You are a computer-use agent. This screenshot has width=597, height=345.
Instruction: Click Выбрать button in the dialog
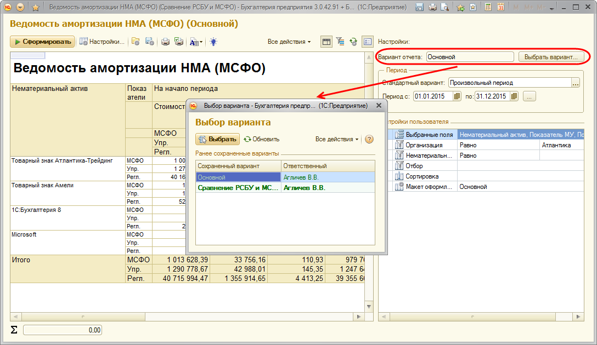(x=218, y=139)
